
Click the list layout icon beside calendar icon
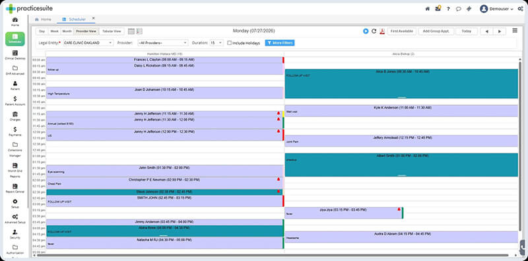point(139,31)
